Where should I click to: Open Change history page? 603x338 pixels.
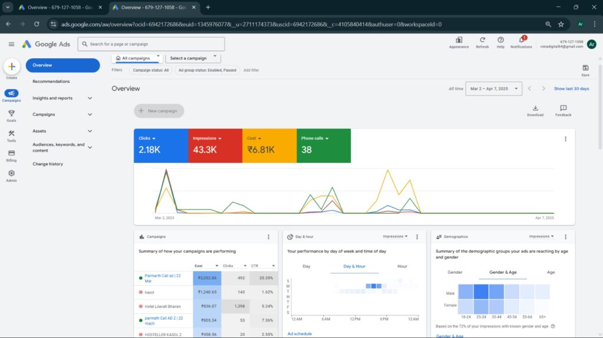[x=48, y=164]
